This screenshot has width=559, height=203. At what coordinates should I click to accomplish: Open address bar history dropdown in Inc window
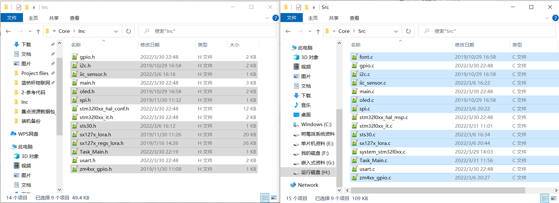[116, 31]
